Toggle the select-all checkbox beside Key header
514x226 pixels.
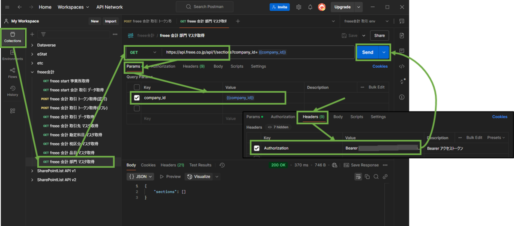click(137, 87)
